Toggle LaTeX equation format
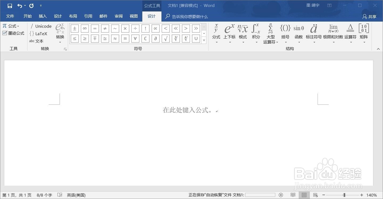The image size is (383, 199). 38,34
